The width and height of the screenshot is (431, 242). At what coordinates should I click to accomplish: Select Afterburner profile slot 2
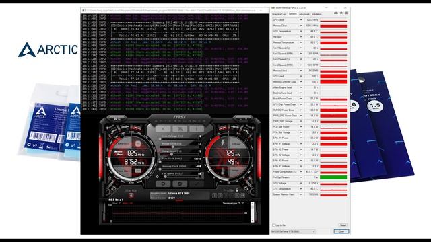point(220,196)
